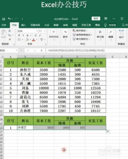
Task: Open the undo history dropdown arrow
Action: point(12,19)
